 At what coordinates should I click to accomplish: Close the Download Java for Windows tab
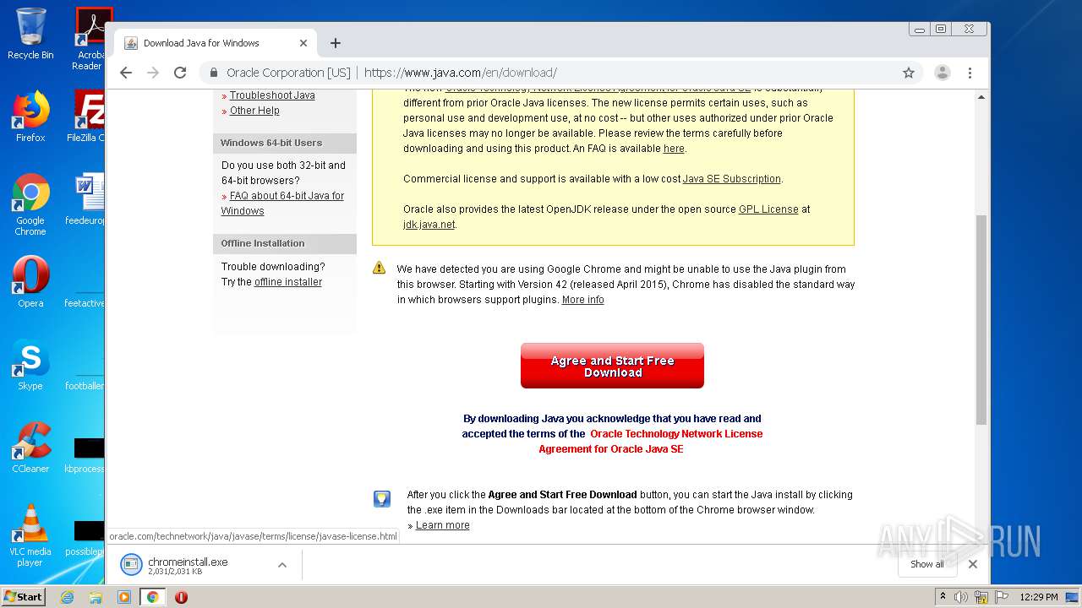point(303,43)
